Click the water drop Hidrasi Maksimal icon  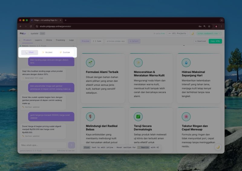(x=186, y=63)
